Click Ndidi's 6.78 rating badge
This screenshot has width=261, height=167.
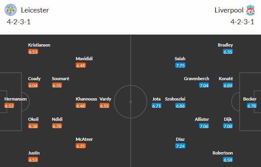click(57, 126)
